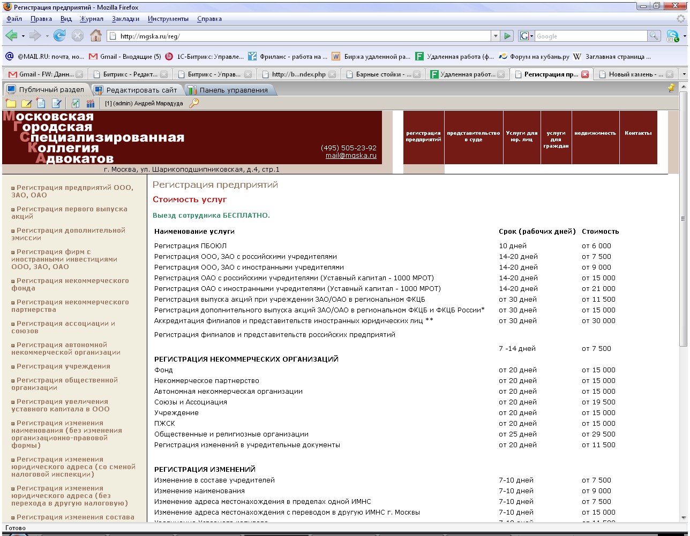Open the list-all-tabs dropdown arrow
The width and height of the screenshot is (690, 536).
click(683, 74)
